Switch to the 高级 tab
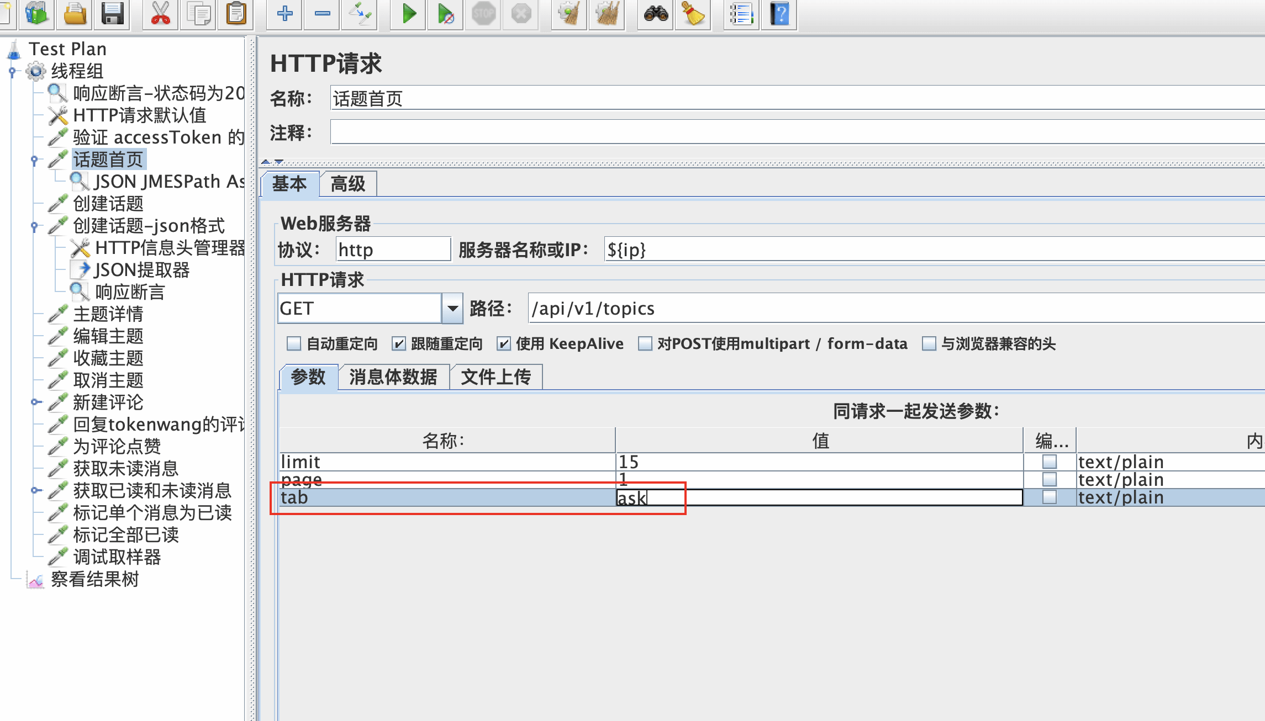 [x=348, y=184]
